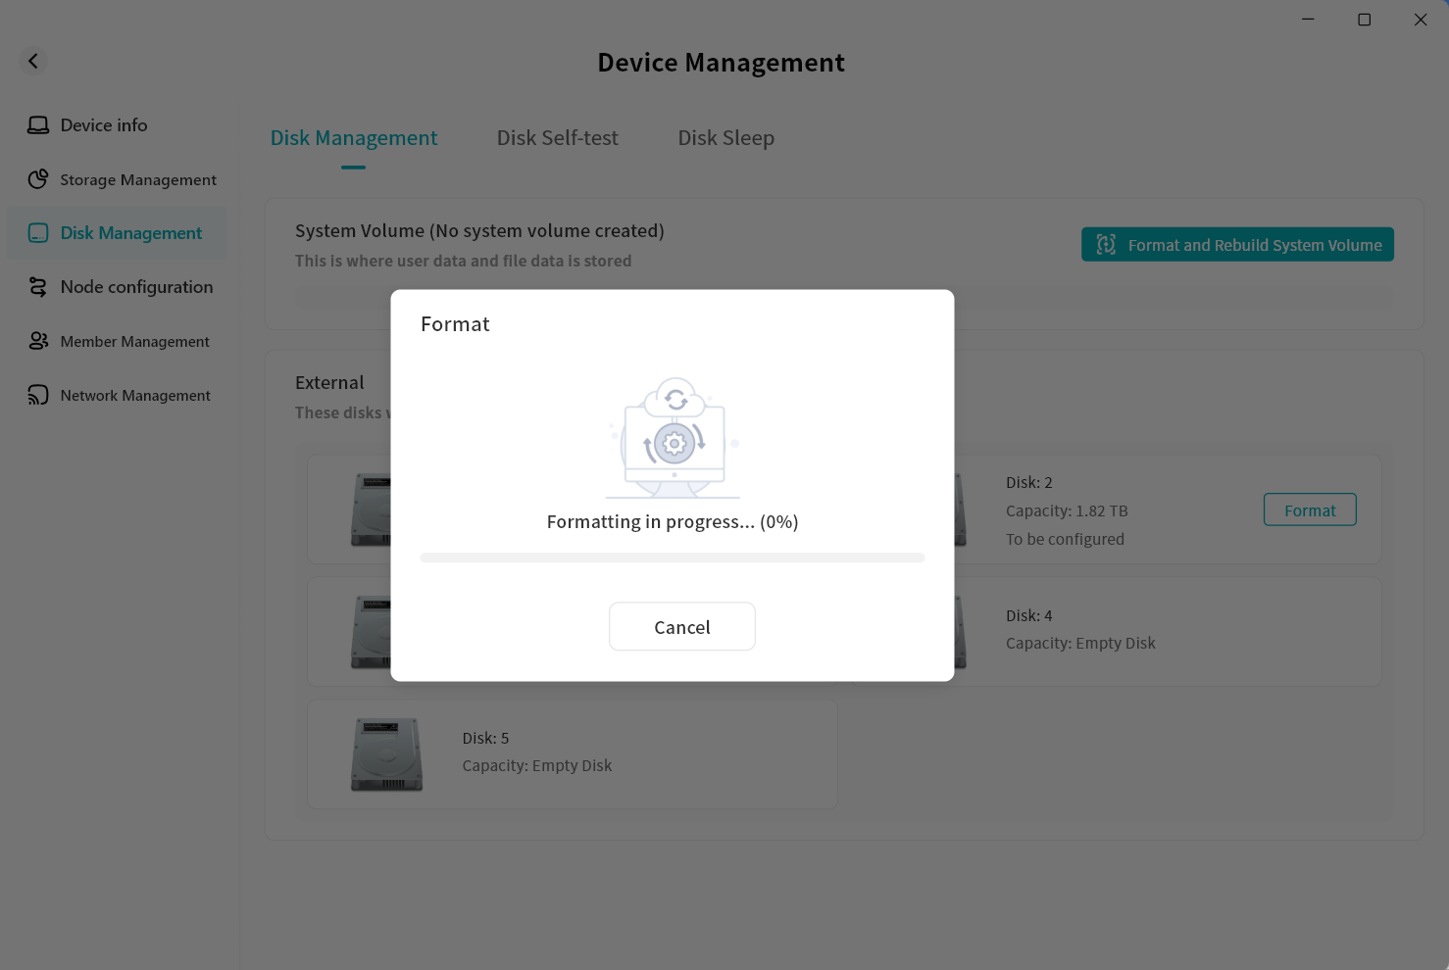
Task: Click the Device info laptop icon
Action: (x=38, y=125)
